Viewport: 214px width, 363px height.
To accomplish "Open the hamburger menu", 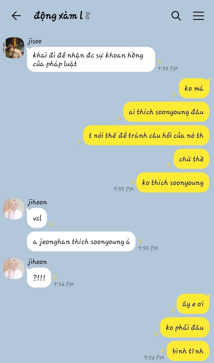I will tap(199, 16).
